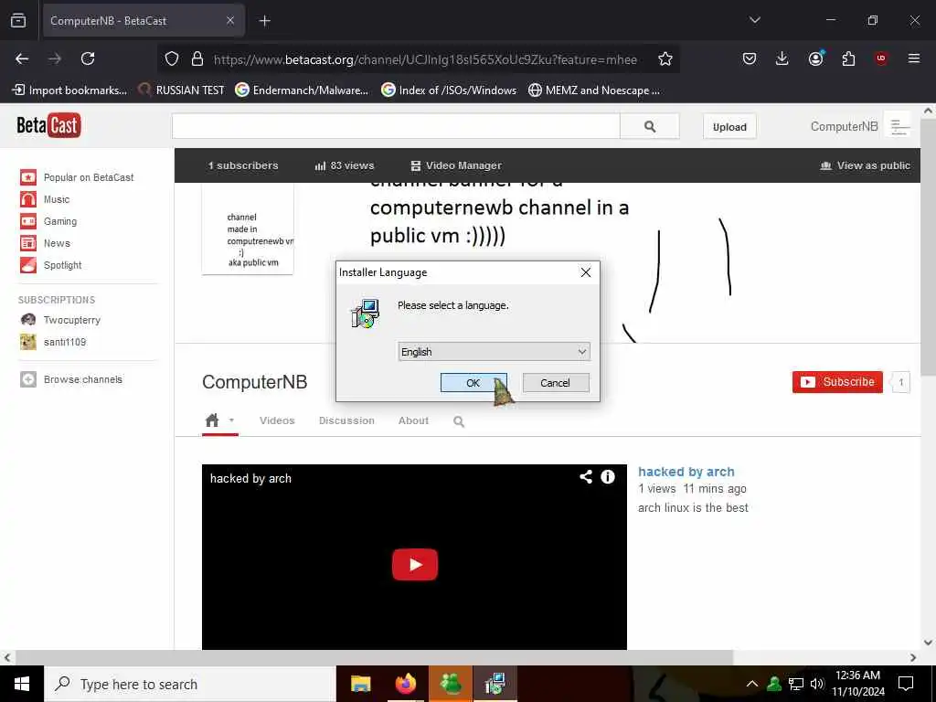This screenshot has width=936, height=702.
Task: Click the Firefox back arrow
Action: point(22,58)
